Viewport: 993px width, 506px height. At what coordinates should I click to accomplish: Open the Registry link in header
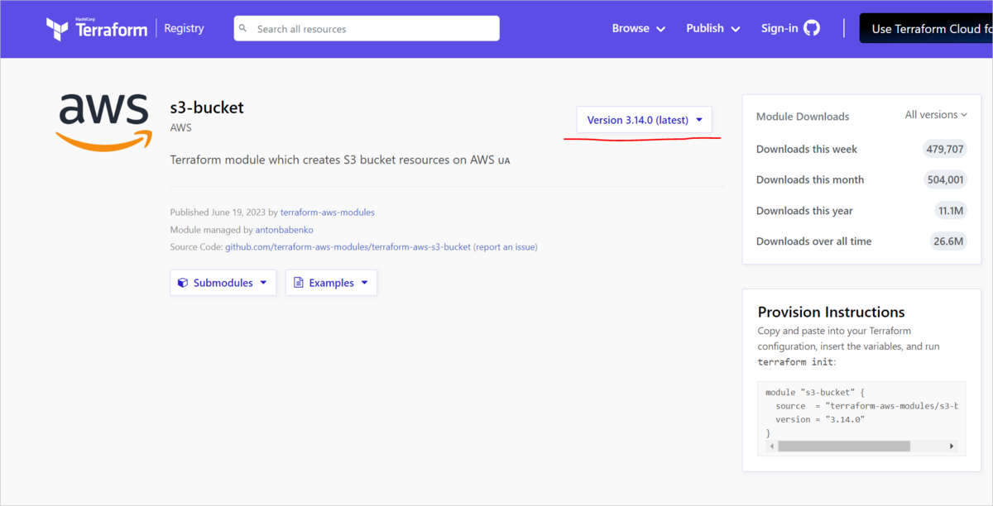184,28
